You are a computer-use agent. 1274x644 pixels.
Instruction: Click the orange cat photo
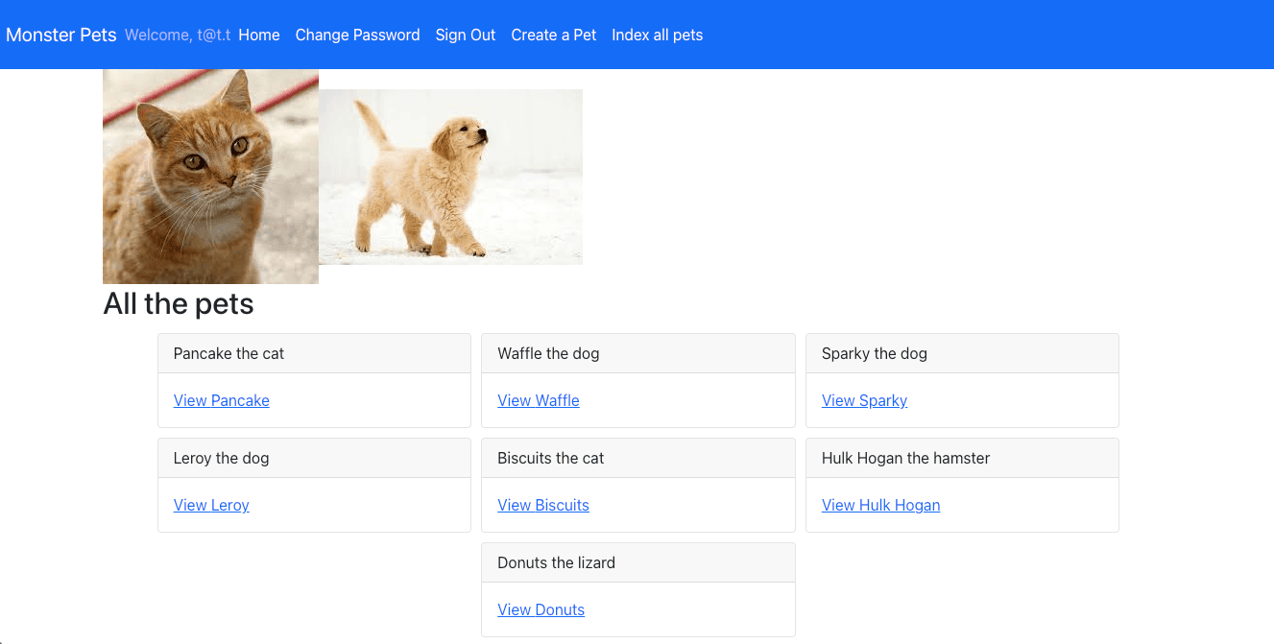[x=210, y=177]
